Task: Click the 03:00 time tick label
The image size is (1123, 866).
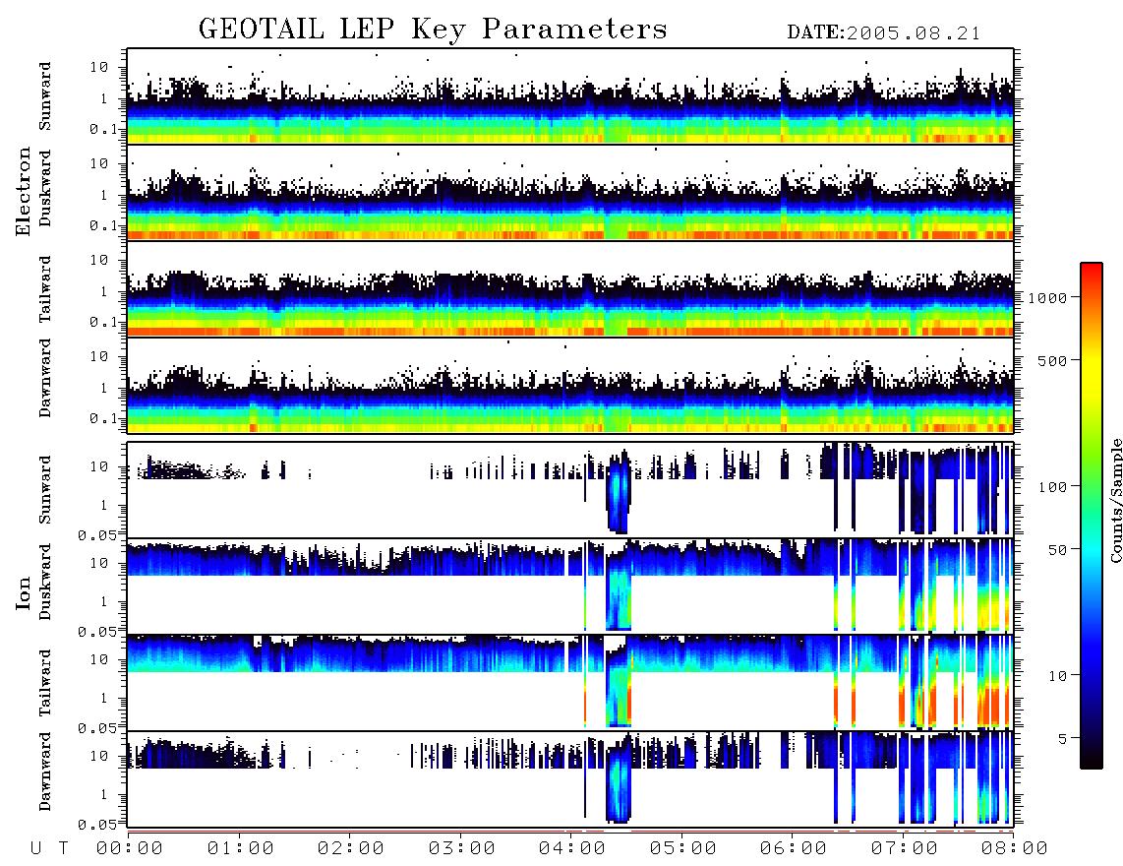Action: (462, 849)
